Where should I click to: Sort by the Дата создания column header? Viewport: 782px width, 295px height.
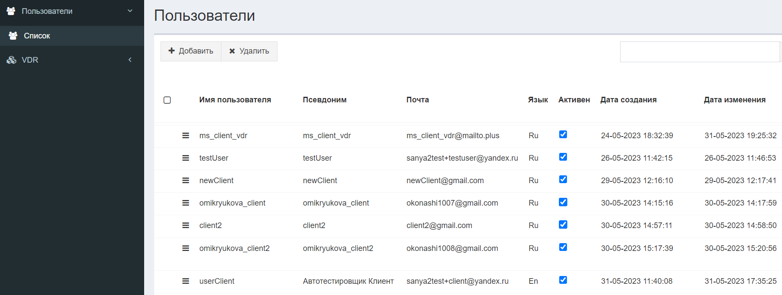pos(628,100)
